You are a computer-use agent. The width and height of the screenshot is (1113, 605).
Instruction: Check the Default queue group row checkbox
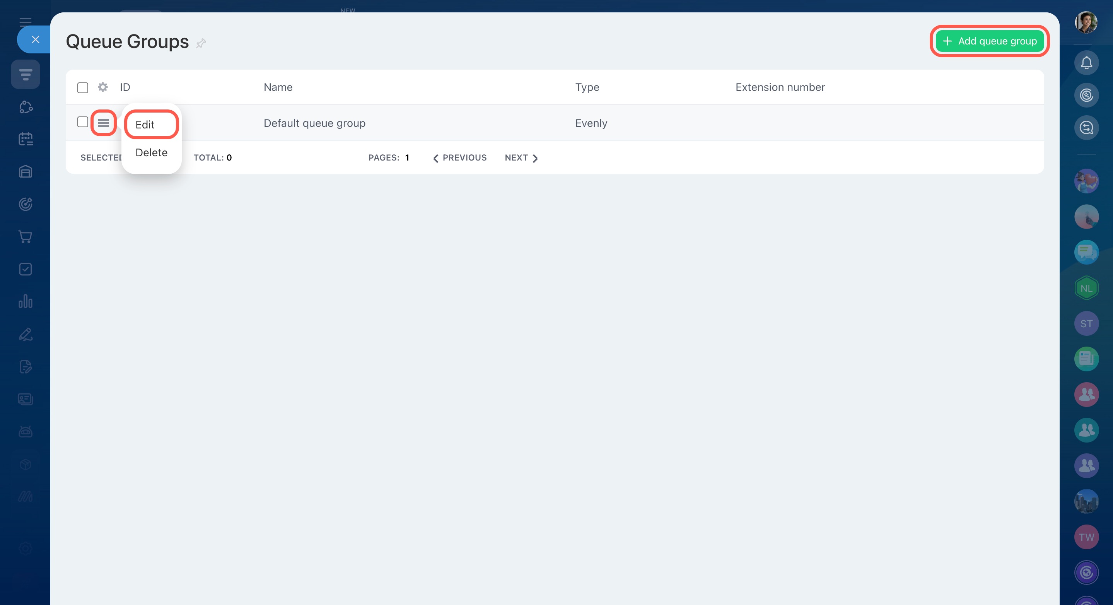pos(82,122)
